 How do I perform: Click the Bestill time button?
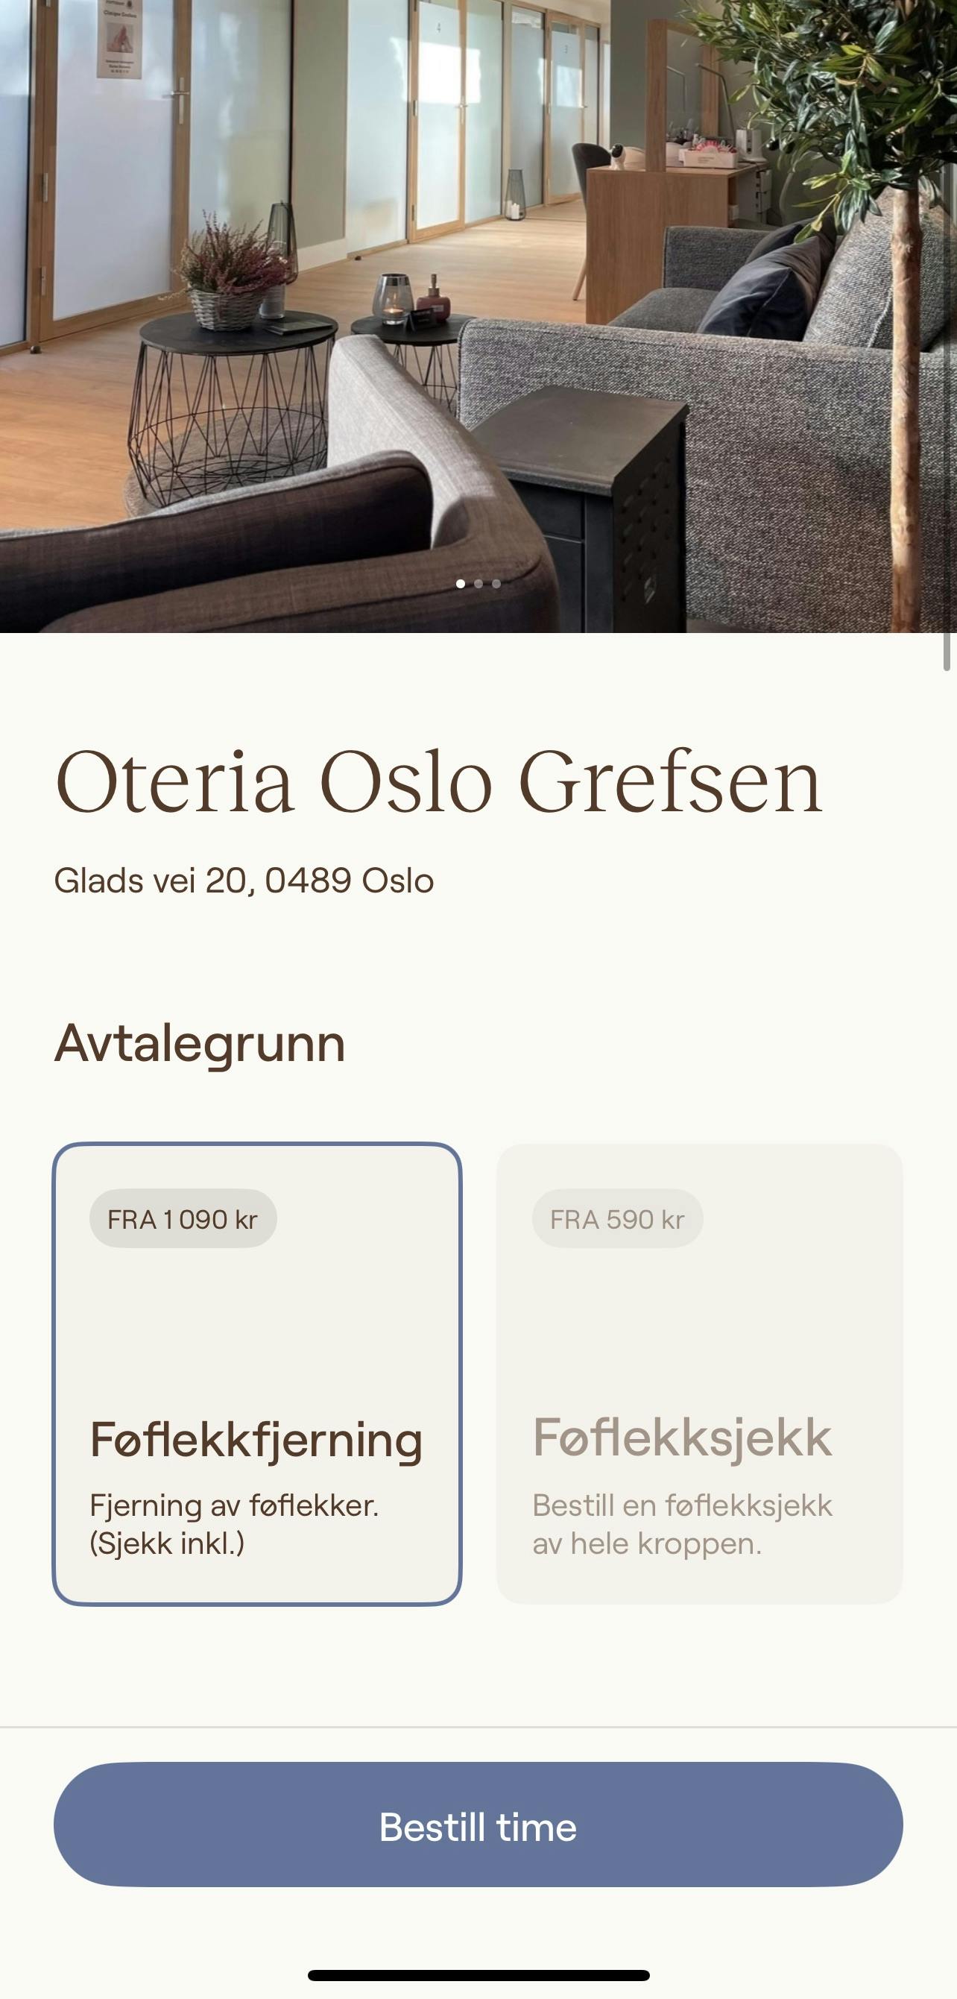click(x=478, y=1827)
